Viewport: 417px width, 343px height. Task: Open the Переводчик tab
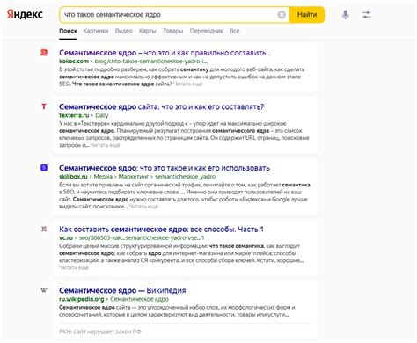(x=206, y=31)
